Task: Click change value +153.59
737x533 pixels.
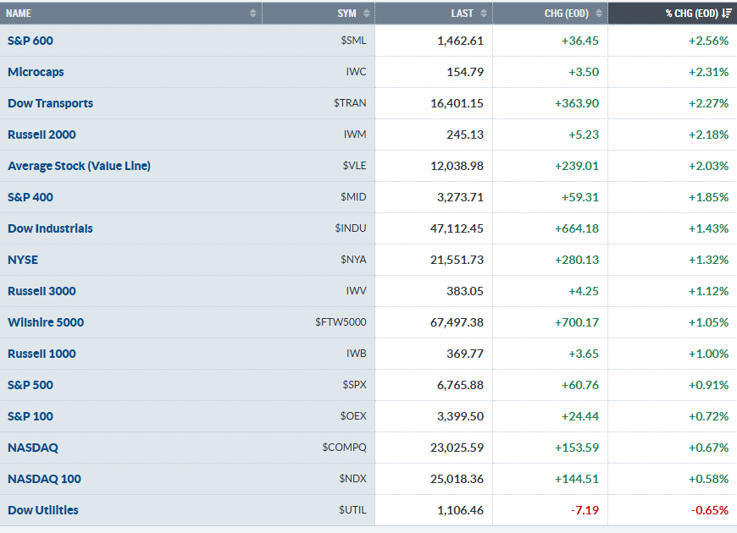Action: [x=577, y=448]
